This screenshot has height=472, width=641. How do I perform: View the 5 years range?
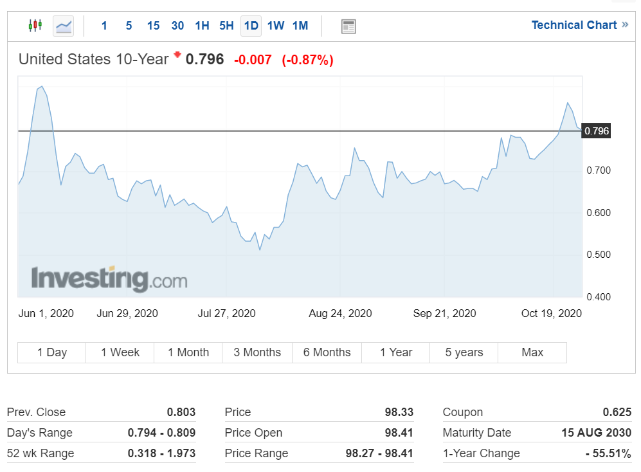(x=464, y=352)
